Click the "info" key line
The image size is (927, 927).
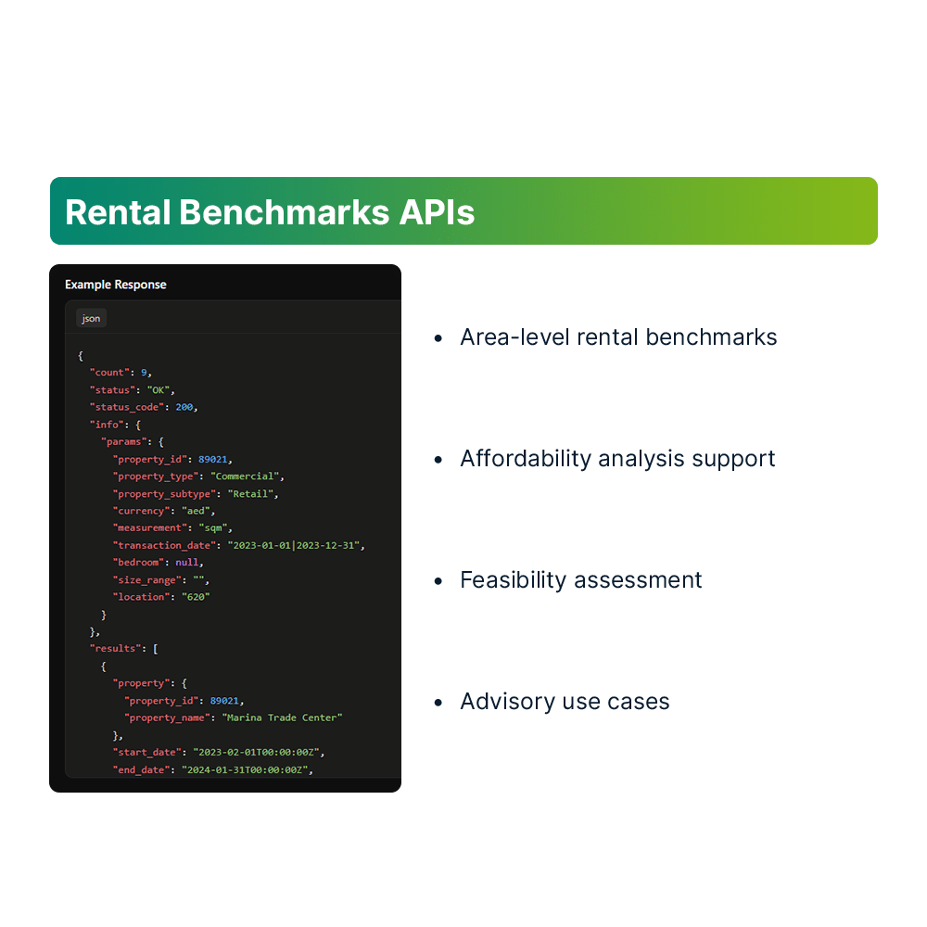[x=115, y=425]
